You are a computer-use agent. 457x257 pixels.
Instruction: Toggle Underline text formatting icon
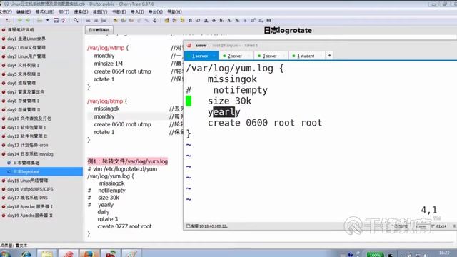(206, 21)
